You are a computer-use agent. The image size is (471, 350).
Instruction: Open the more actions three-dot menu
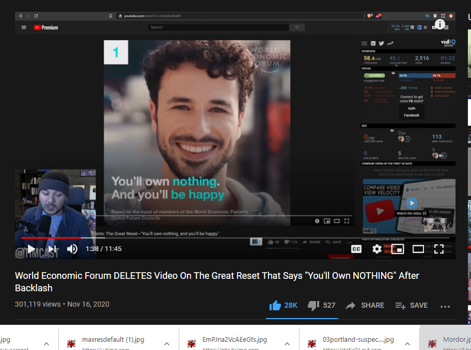click(445, 306)
